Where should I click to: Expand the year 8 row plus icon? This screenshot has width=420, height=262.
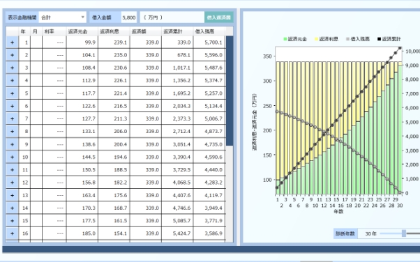12,132
